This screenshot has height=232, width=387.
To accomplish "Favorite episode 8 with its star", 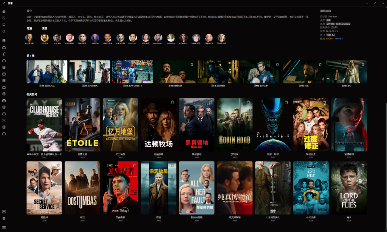I will click(363, 64).
